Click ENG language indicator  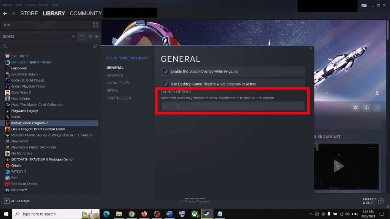click(355, 214)
